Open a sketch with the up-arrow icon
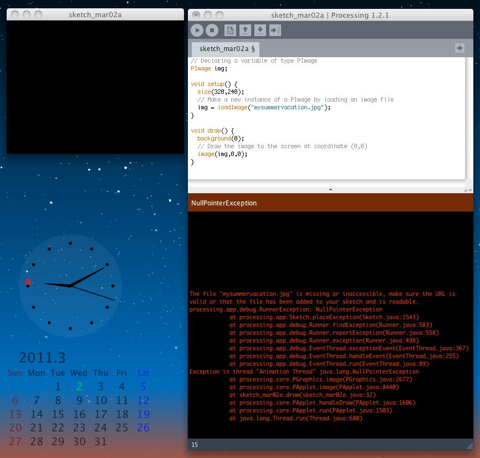 pos(245,31)
